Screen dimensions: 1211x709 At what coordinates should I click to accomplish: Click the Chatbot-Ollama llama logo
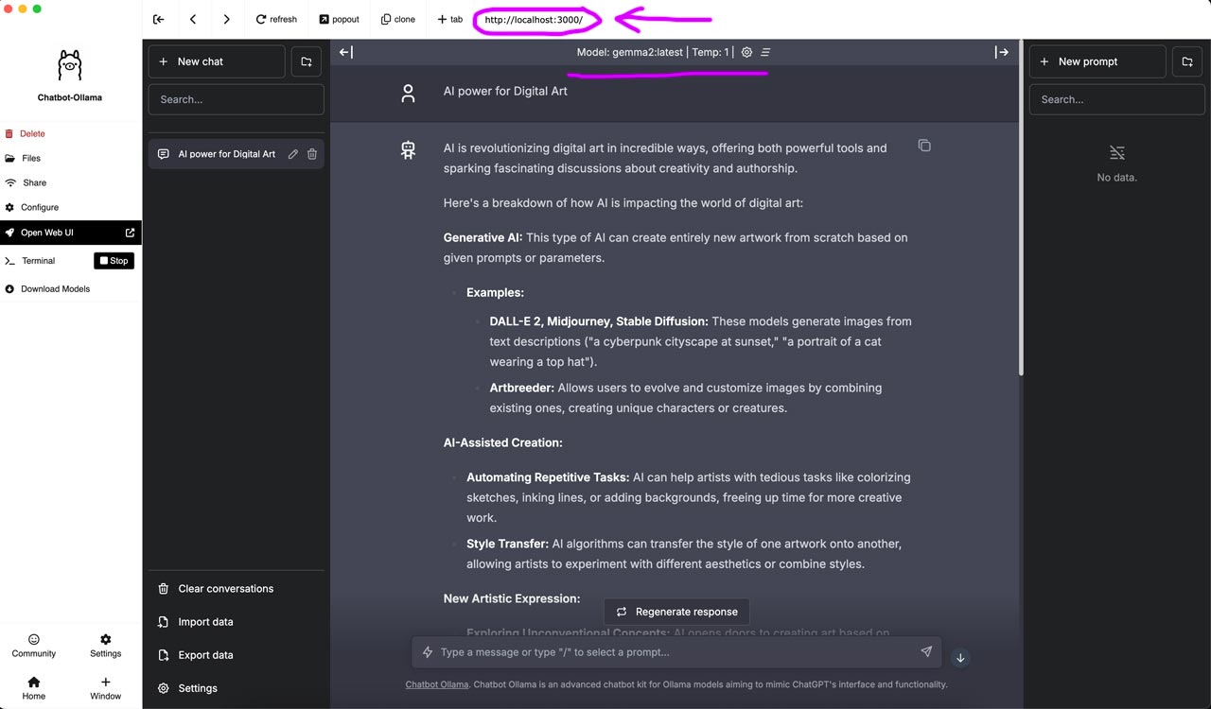tap(70, 65)
